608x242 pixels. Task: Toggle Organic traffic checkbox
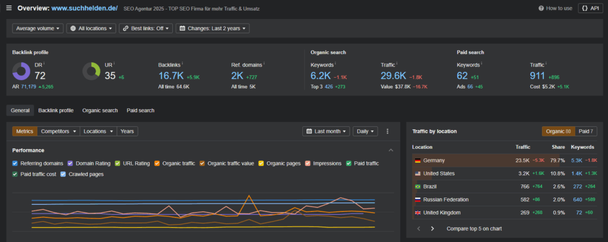[157, 163]
